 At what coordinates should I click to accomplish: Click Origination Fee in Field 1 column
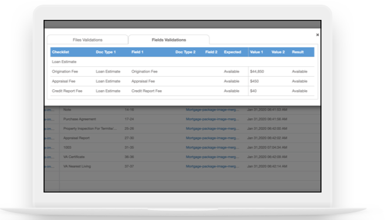tap(144, 71)
